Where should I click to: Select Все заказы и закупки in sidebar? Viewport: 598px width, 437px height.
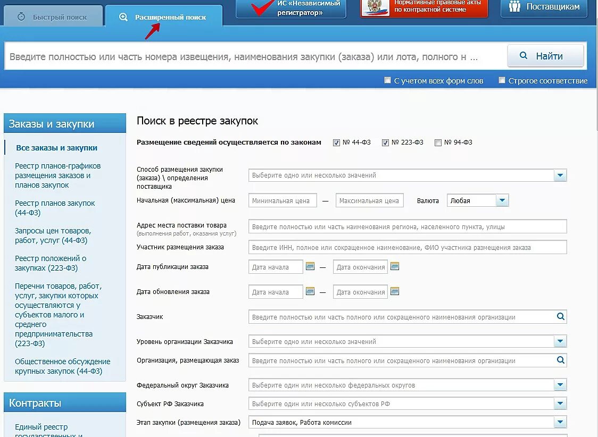tap(56, 148)
